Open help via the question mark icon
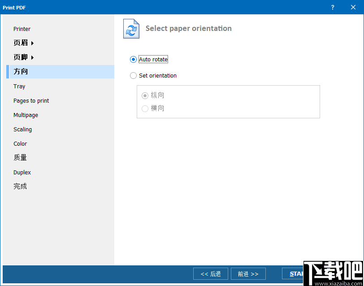This screenshot has width=364, height=286. point(332,7)
